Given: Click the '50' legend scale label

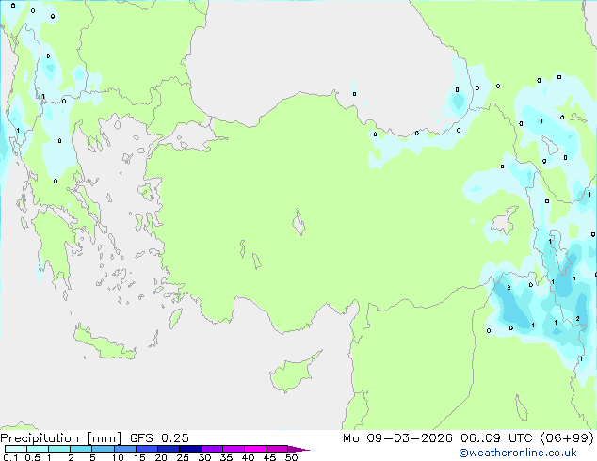Looking at the screenshot, I should pyautogui.click(x=291, y=457).
